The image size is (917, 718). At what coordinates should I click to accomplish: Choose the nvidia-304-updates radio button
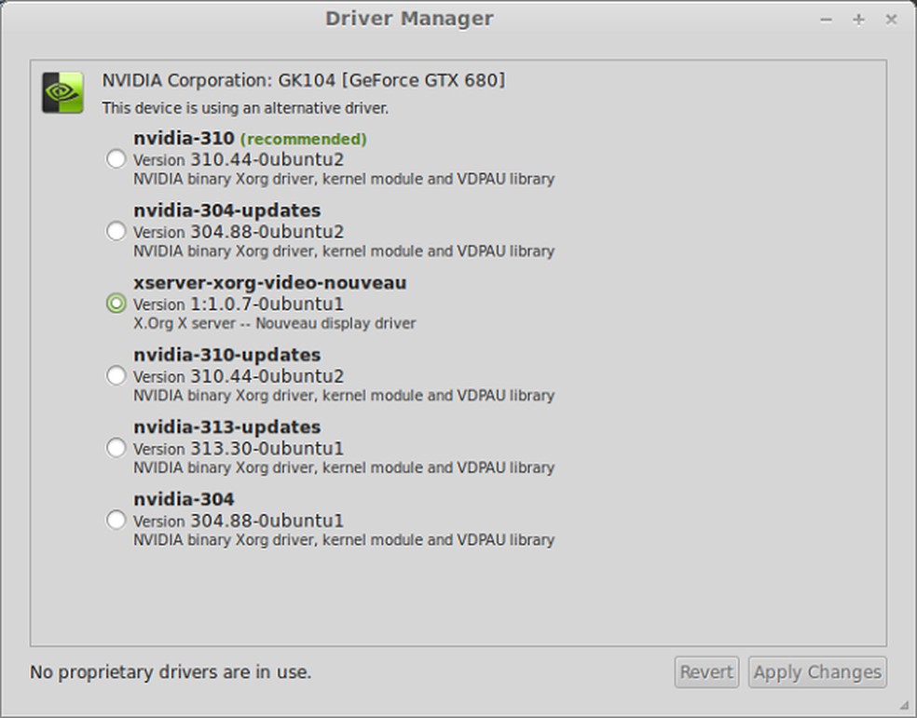click(x=116, y=231)
